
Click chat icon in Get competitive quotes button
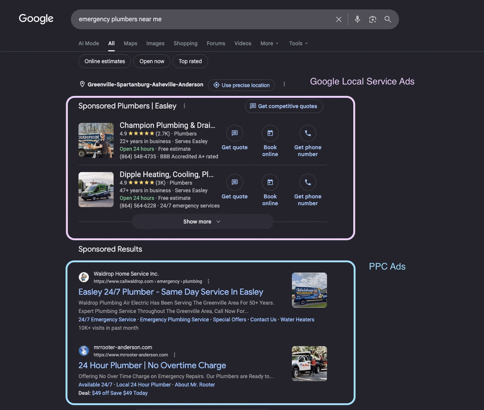(253, 106)
